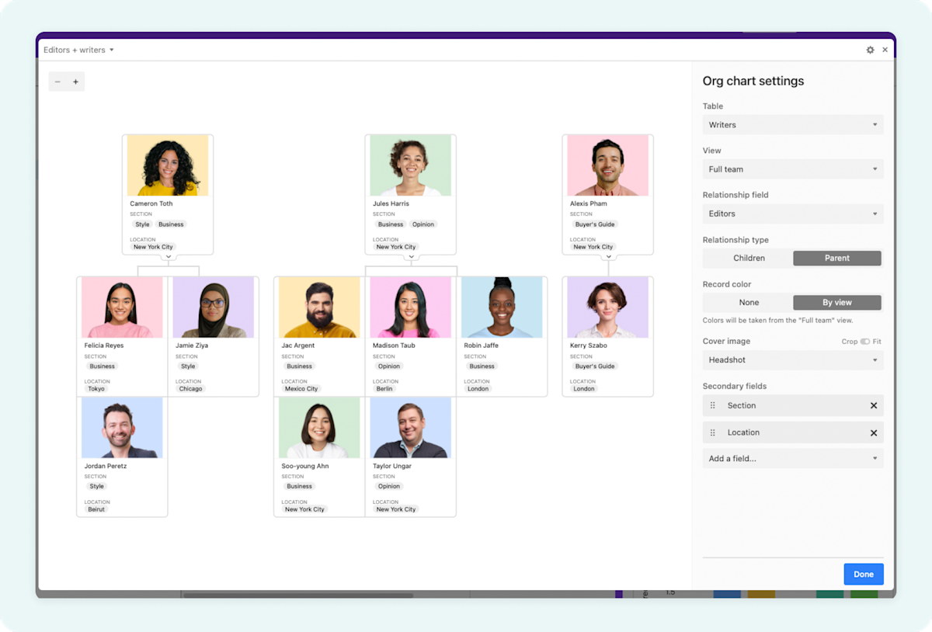
Task: Collapse Cameron Toth's reports using the chevron
Action: pos(168,257)
